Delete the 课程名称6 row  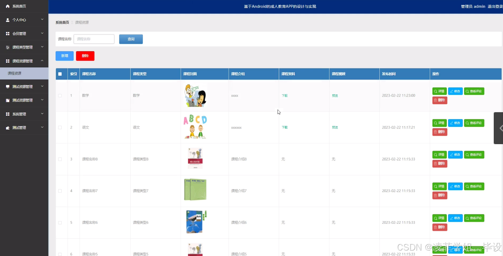click(440, 227)
